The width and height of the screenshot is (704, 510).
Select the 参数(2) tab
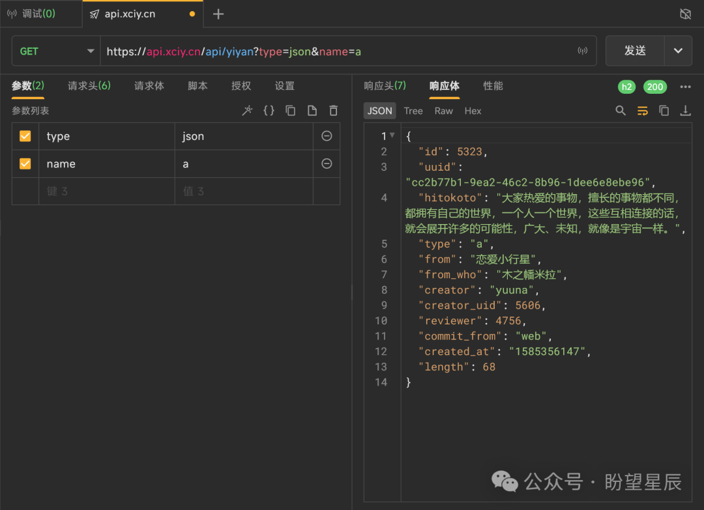click(28, 86)
